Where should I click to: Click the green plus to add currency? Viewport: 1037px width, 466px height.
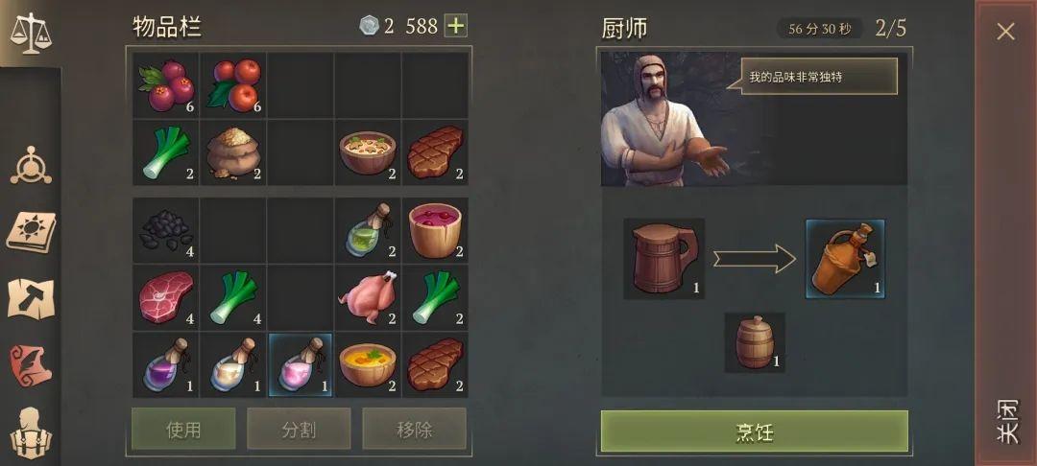coord(456,26)
